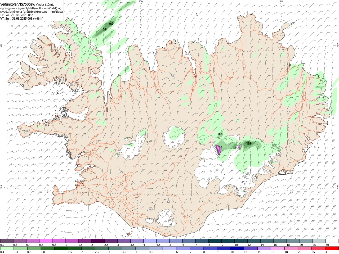Click the light lavender 4–4.5 snow swatch
The width and height of the screenshot is (339, 254).
(150, 241)
